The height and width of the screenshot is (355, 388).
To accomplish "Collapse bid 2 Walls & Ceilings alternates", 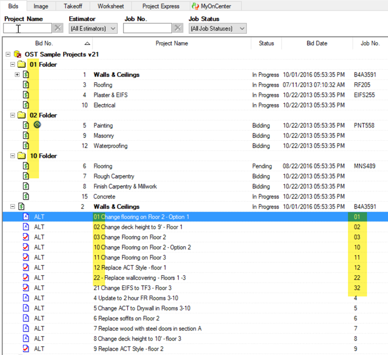I will pyautogui.click(x=13, y=206).
